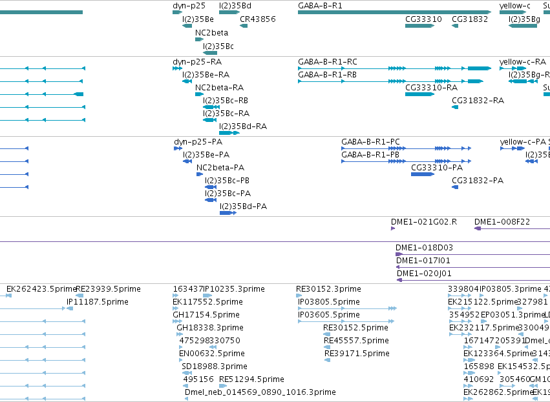Select the RE30152.3prime EST
Viewport: 550px width, 402px height.
coord(299,296)
